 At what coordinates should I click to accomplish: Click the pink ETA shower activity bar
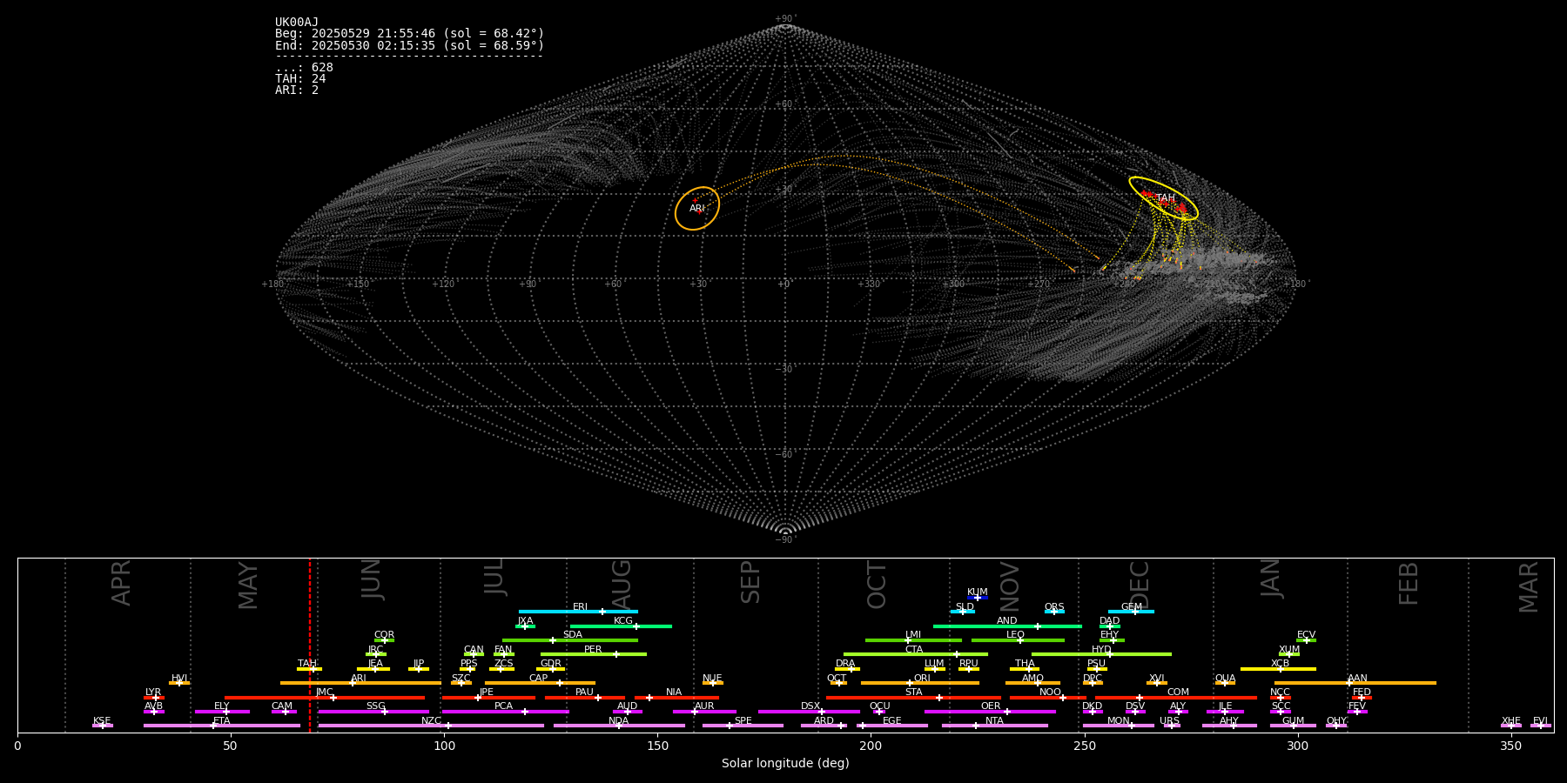(x=222, y=726)
